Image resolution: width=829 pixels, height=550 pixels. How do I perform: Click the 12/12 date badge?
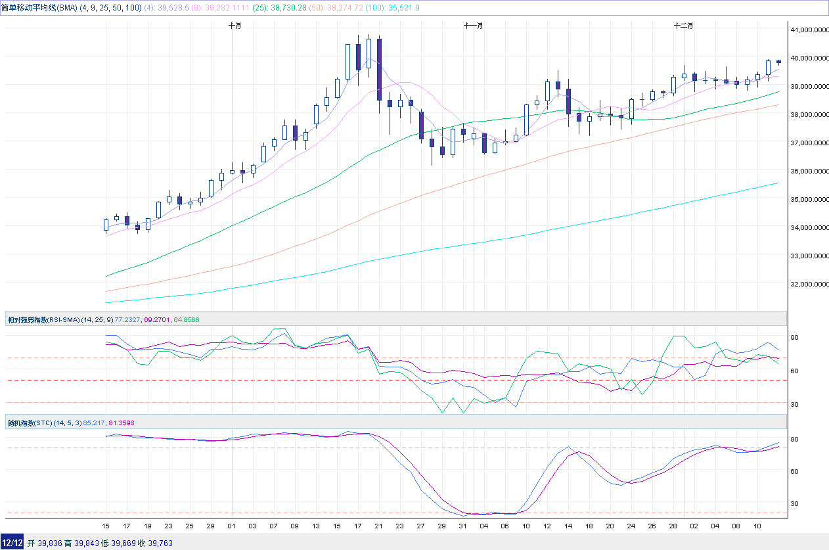[12, 543]
